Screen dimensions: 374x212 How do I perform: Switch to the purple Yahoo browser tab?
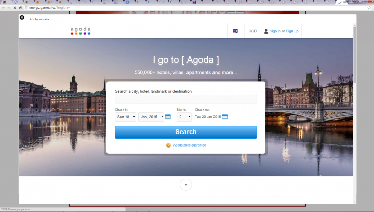(x=194, y=2)
